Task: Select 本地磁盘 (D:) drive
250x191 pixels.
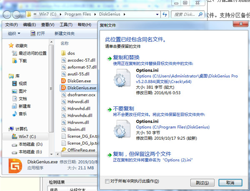Action: (27, 144)
